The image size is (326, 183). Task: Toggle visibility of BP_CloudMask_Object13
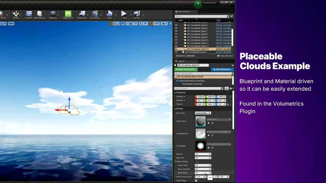pyautogui.click(x=176, y=49)
